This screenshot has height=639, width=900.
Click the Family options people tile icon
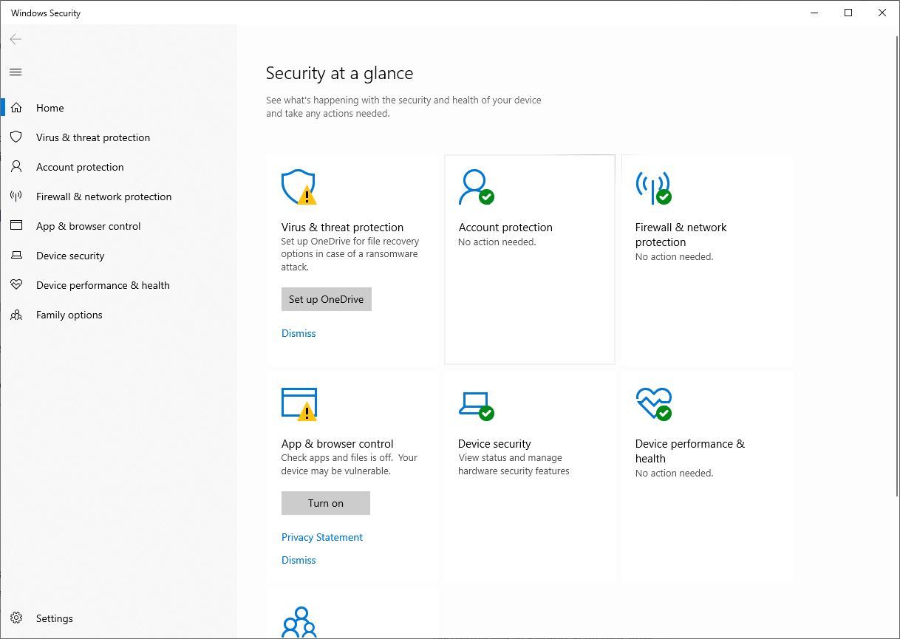[299, 622]
